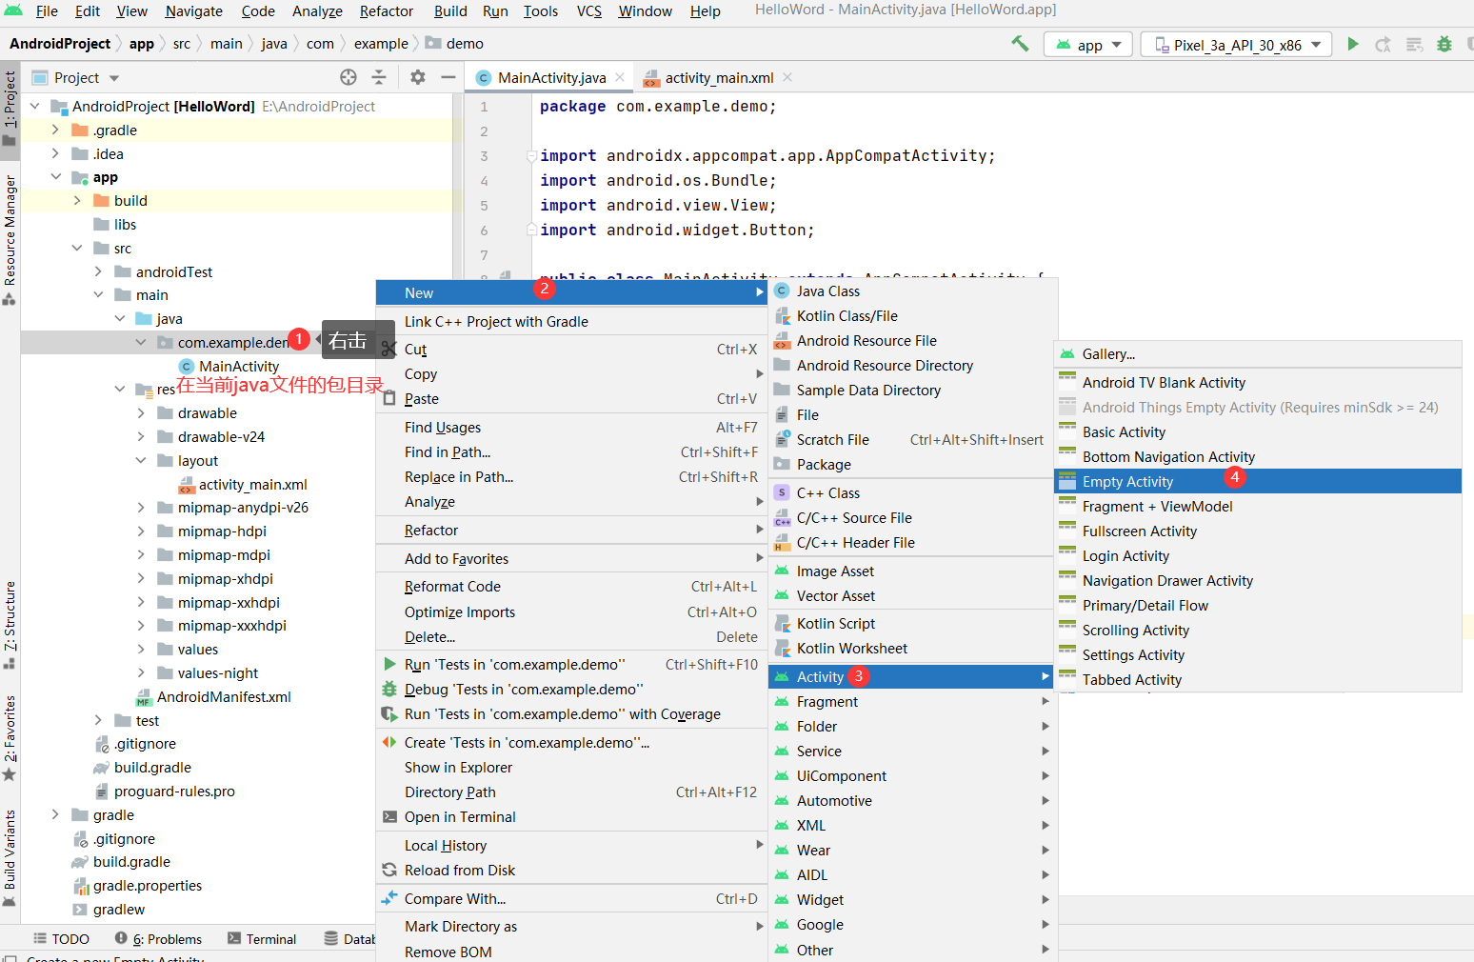Open the Terminal tool window
Image resolution: width=1474 pixels, height=962 pixels.
[262, 939]
